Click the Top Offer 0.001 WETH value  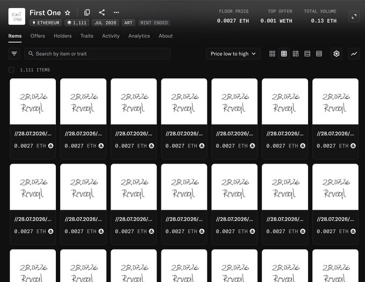pos(276,21)
